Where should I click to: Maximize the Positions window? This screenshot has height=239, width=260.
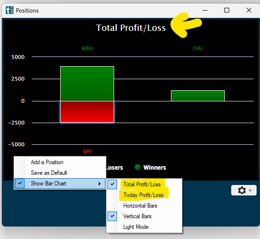(227, 10)
